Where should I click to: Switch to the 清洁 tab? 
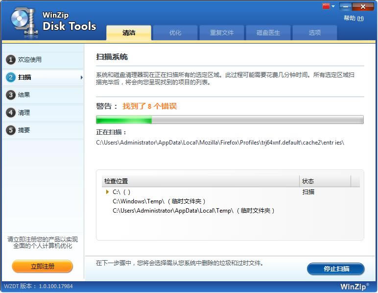[x=129, y=32]
